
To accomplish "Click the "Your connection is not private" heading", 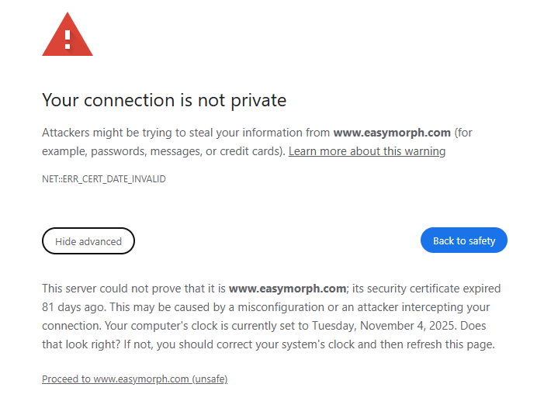I will [164, 100].
